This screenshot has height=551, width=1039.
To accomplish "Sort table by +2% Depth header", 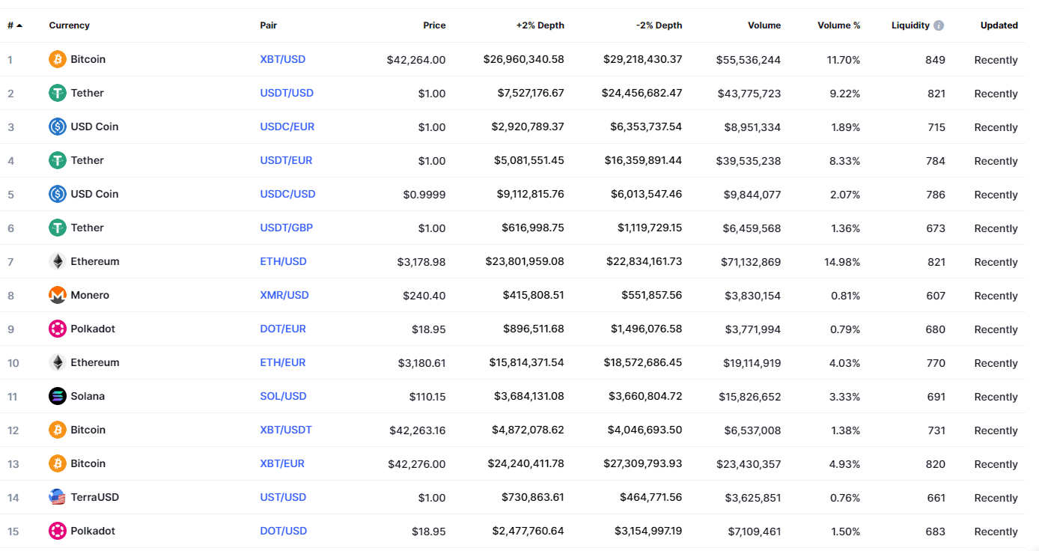I will coord(540,25).
